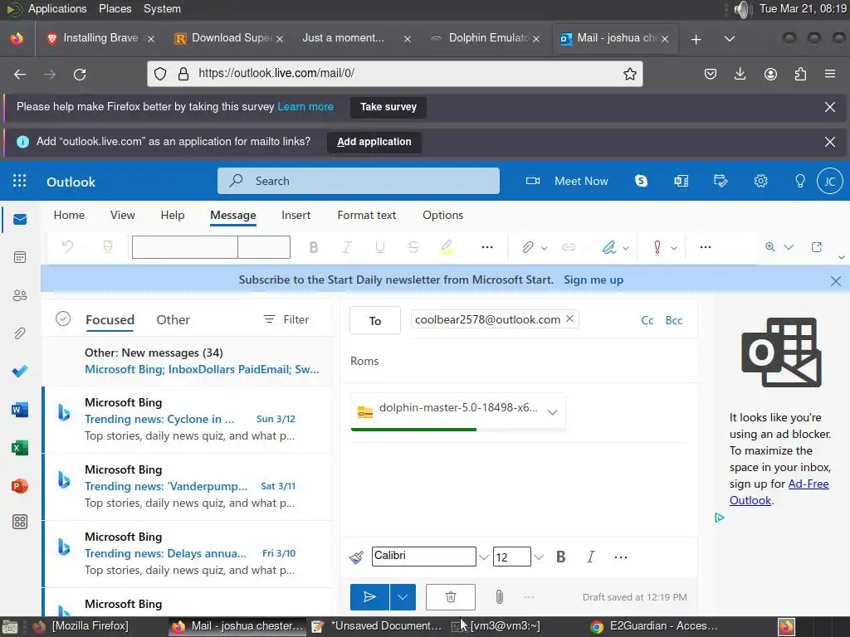
Task: Expand attach file dropdown in ribbon
Action: 545,248
